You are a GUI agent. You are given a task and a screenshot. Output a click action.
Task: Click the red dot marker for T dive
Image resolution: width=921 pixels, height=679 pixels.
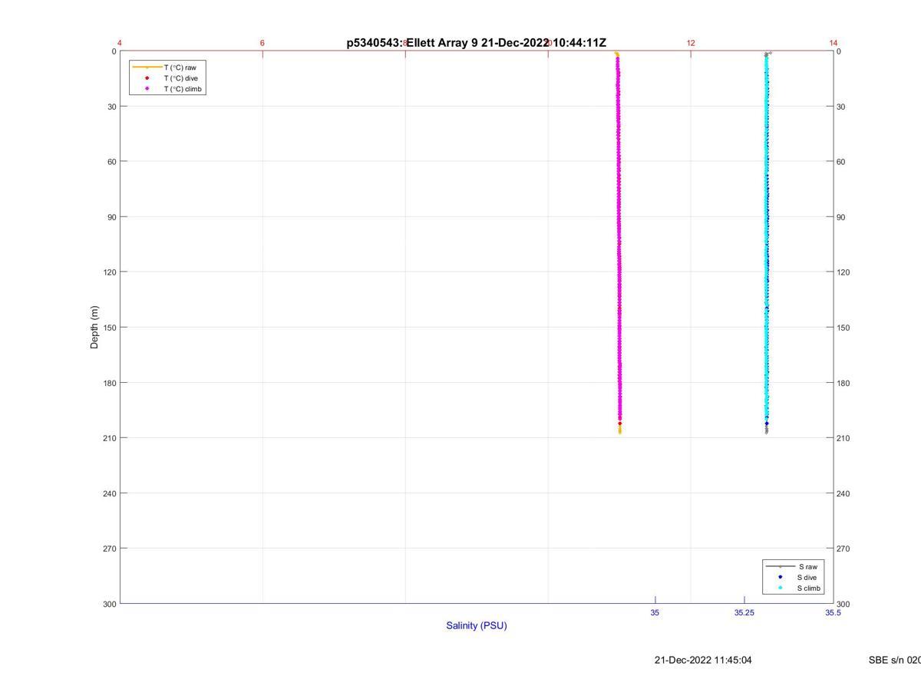[x=147, y=78]
